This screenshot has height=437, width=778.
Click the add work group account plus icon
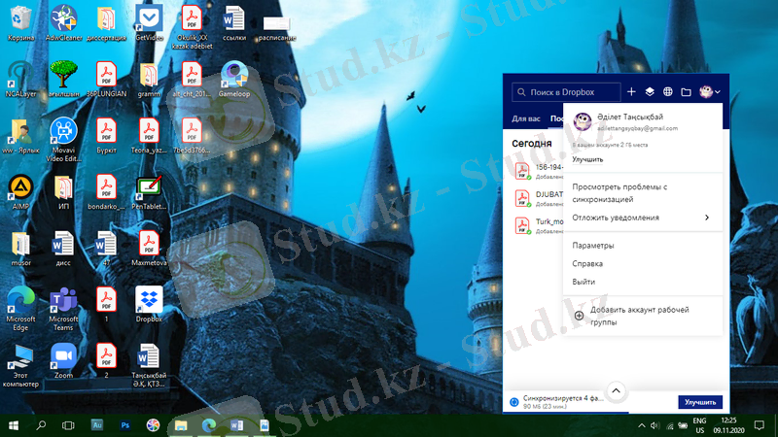[x=579, y=315]
